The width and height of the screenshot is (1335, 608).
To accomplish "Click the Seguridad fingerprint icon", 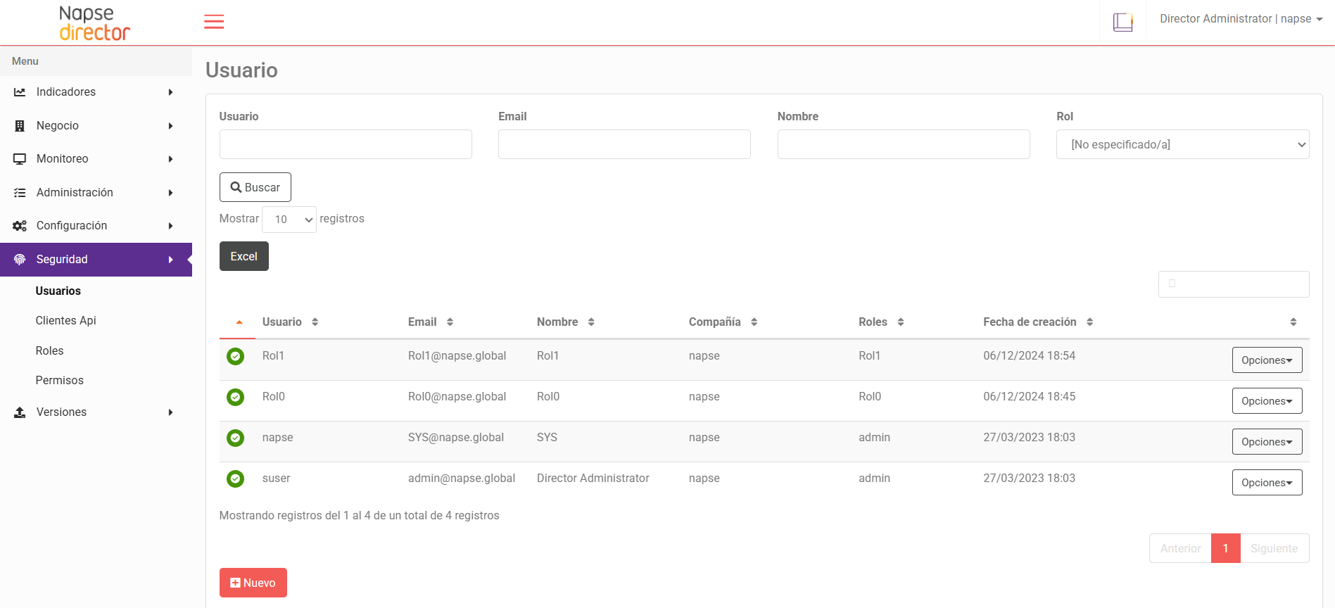I will click(x=20, y=260).
